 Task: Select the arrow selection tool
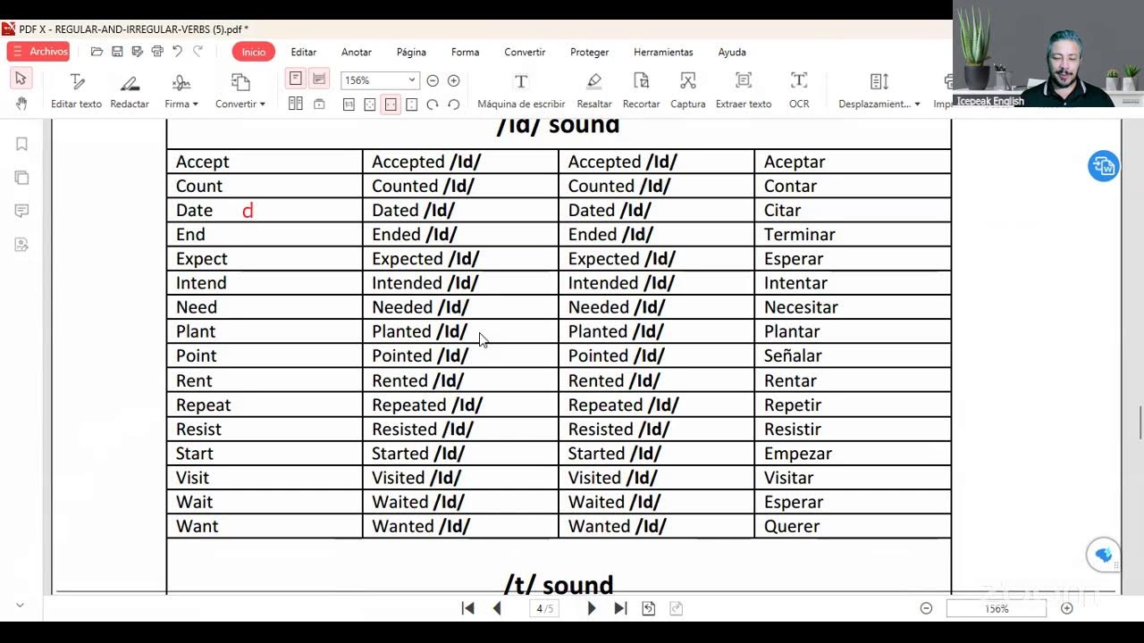pyautogui.click(x=21, y=79)
